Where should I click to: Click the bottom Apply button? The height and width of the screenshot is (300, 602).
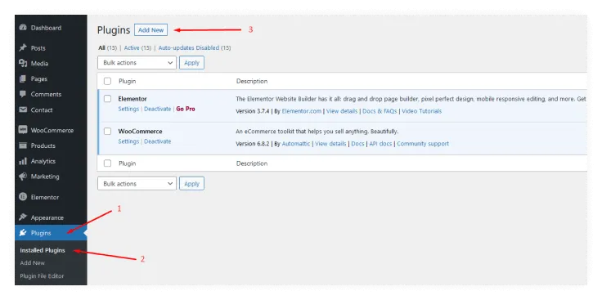(x=191, y=183)
